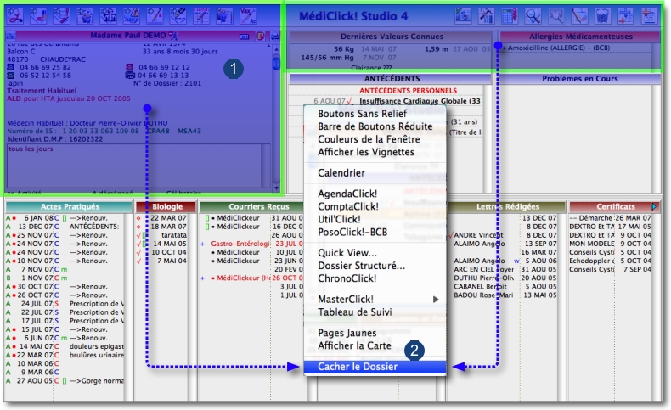Image resolution: width=671 pixels, height=410 pixels.
Task: Click patient panel scrollbar down arrow
Action: click(x=276, y=188)
